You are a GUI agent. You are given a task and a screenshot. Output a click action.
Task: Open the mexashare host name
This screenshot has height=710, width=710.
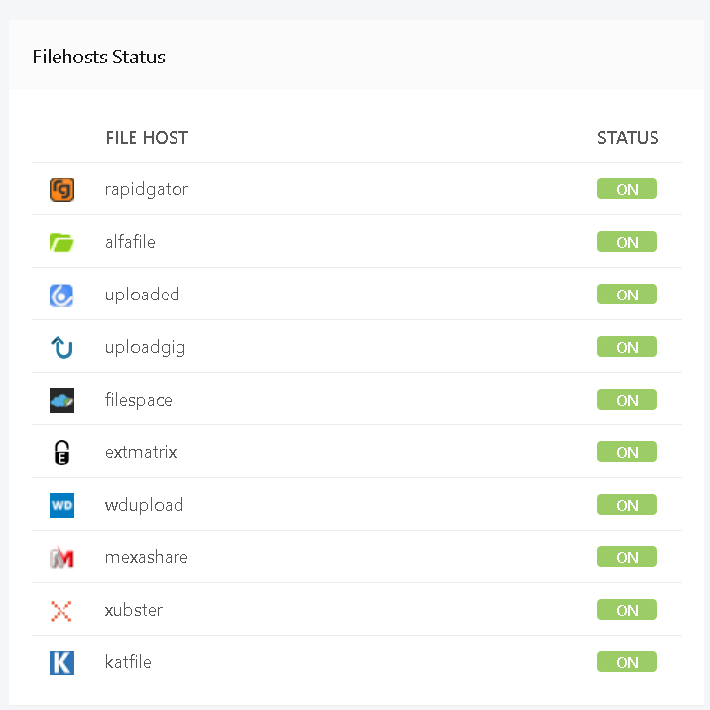coord(146,557)
